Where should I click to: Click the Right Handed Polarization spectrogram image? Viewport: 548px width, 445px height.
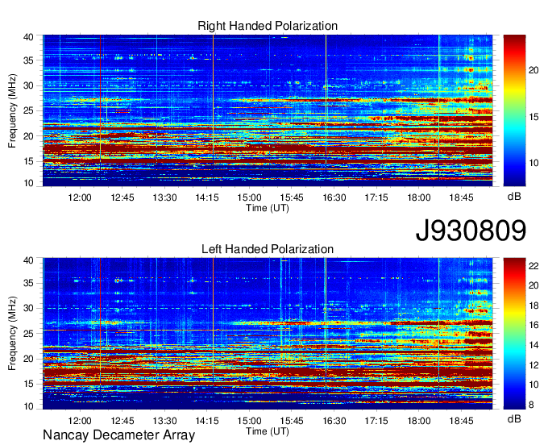point(268,110)
